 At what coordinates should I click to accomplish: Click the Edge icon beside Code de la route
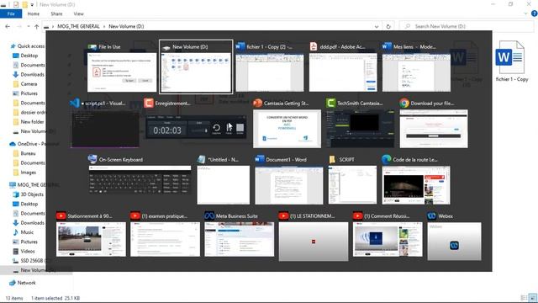coord(387,159)
